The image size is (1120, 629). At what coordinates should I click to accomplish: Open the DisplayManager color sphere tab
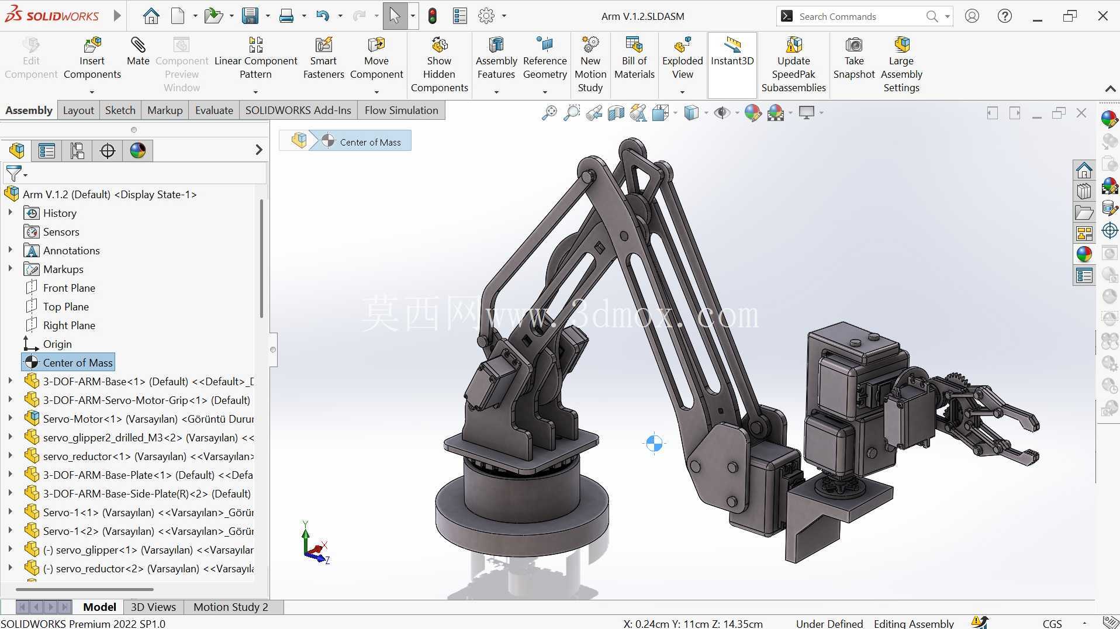(x=138, y=151)
